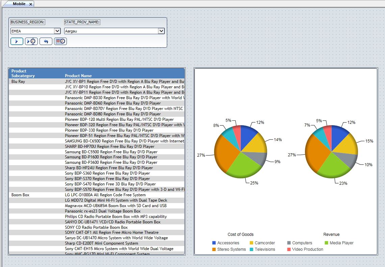The width and height of the screenshot is (385, 267).
Task: Click the Media Player legend label
Action: pos(341,243)
